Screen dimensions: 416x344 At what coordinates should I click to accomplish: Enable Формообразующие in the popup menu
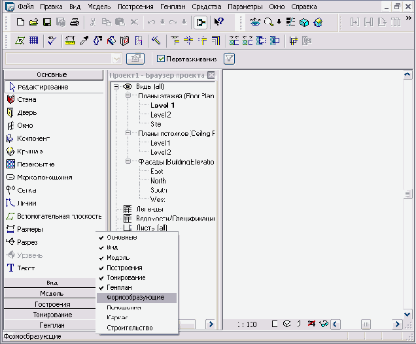pos(137,298)
